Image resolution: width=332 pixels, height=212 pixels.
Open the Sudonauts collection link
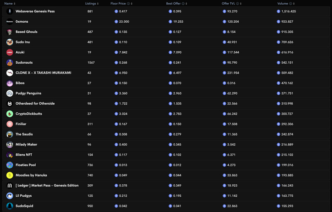pos(27,63)
